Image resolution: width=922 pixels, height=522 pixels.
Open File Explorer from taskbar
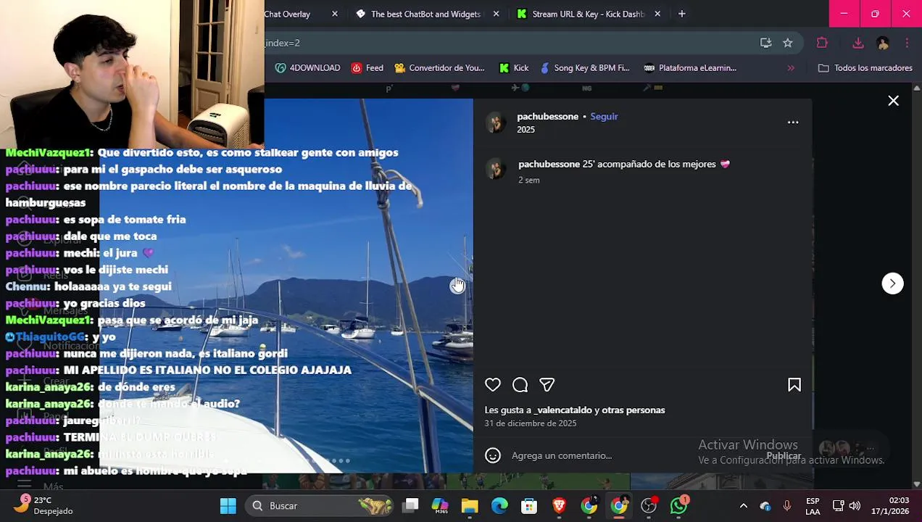(470, 506)
